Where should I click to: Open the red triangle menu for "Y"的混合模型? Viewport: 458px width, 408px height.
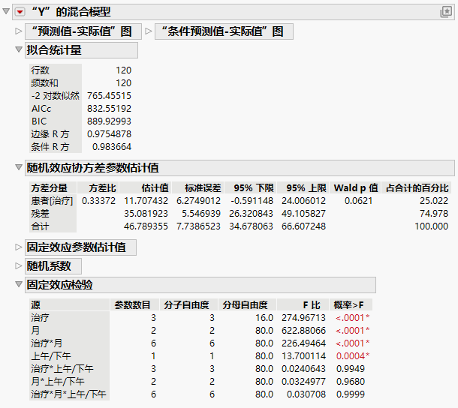point(20,12)
